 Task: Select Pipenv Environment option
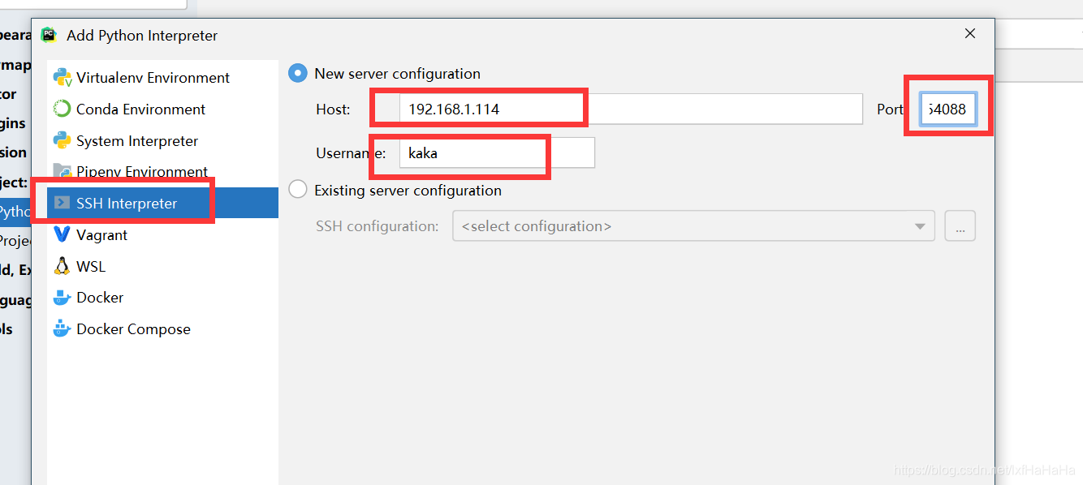point(162,171)
